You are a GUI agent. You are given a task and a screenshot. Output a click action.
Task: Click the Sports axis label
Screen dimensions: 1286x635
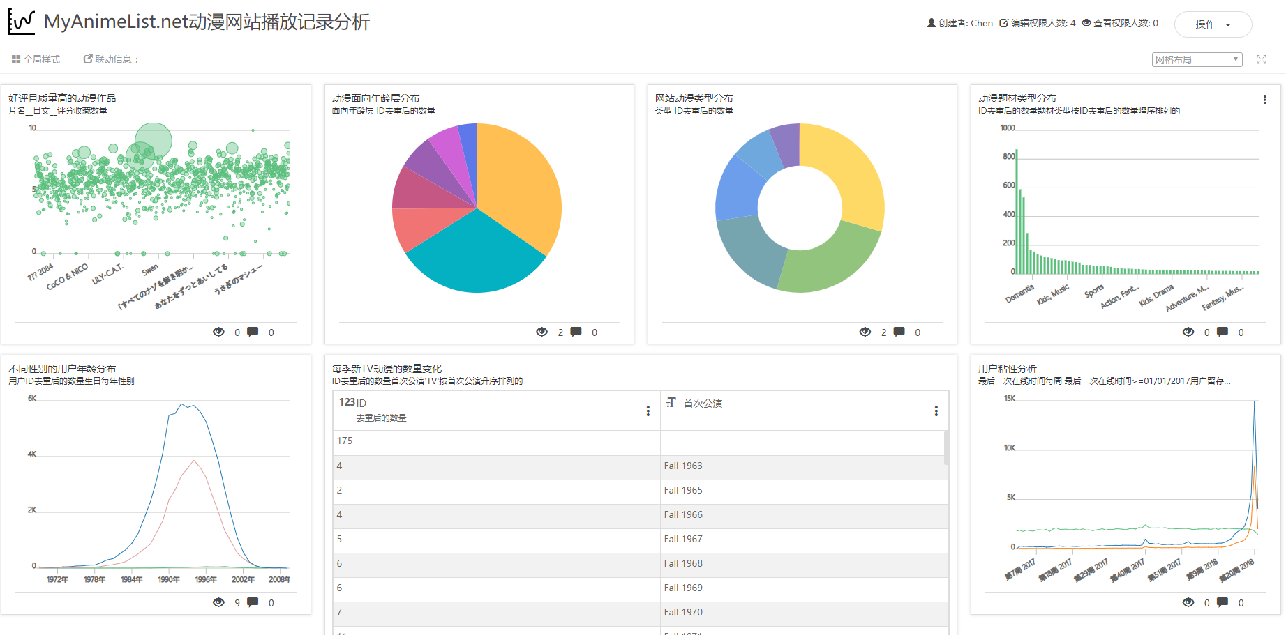click(1094, 291)
